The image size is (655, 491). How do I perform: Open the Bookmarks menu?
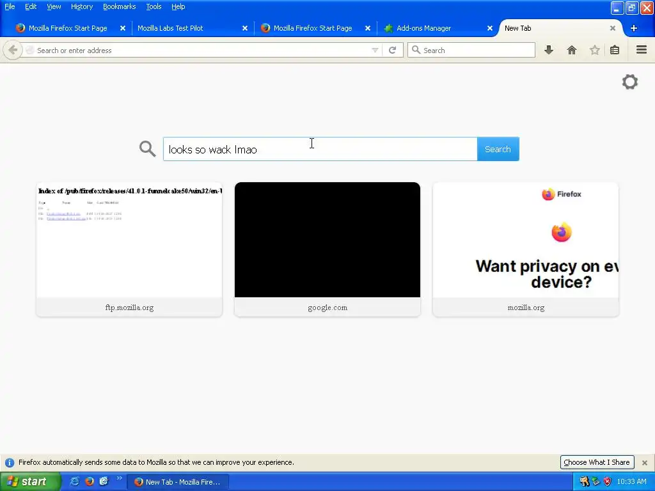(120, 6)
